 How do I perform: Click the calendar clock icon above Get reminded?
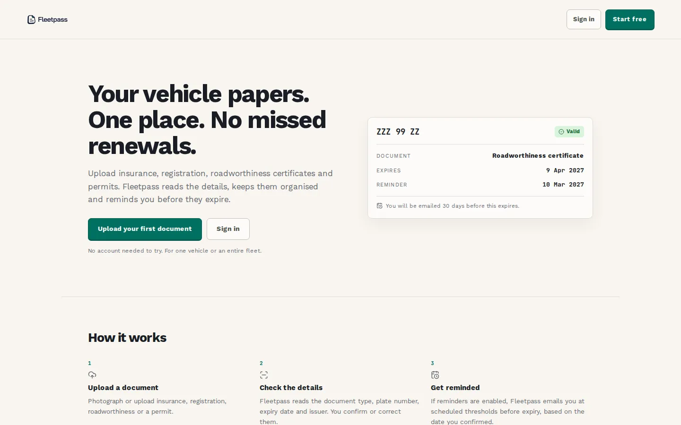[435, 375]
